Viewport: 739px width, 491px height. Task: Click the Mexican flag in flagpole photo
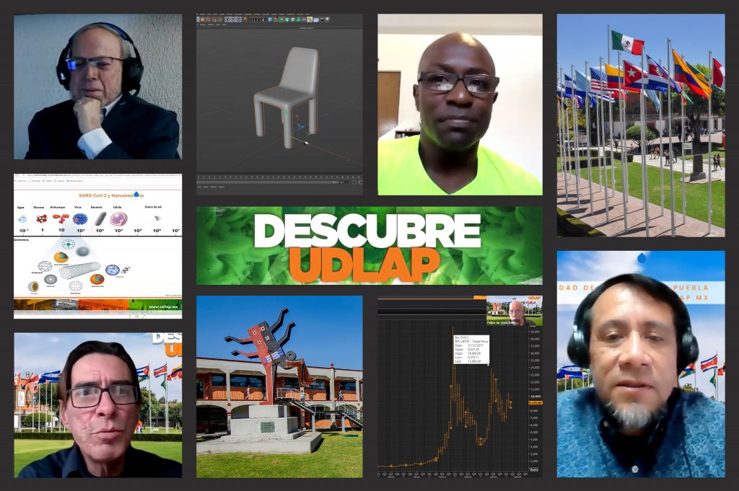pyautogui.click(x=626, y=43)
